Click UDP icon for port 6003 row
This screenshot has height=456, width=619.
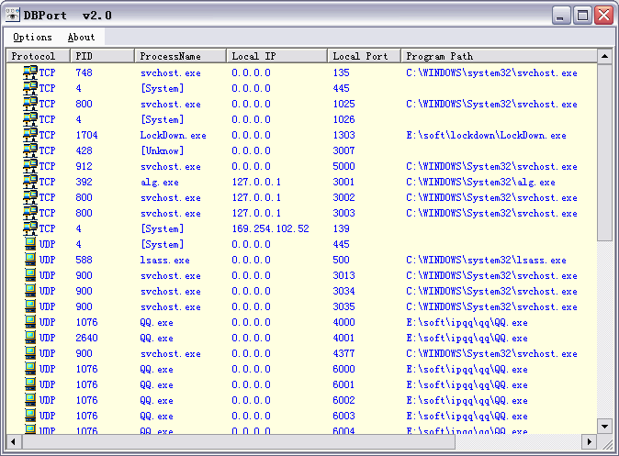[x=30, y=416]
